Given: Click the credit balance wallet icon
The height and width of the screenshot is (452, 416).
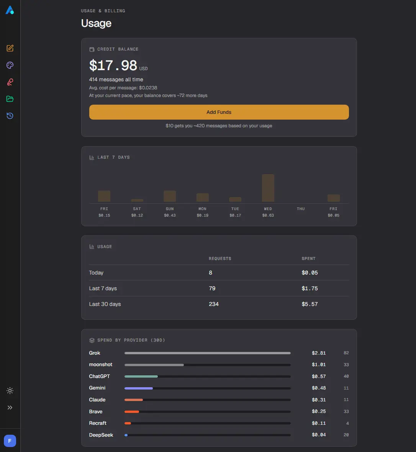Looking at the screenshot, I should [92, 49].
